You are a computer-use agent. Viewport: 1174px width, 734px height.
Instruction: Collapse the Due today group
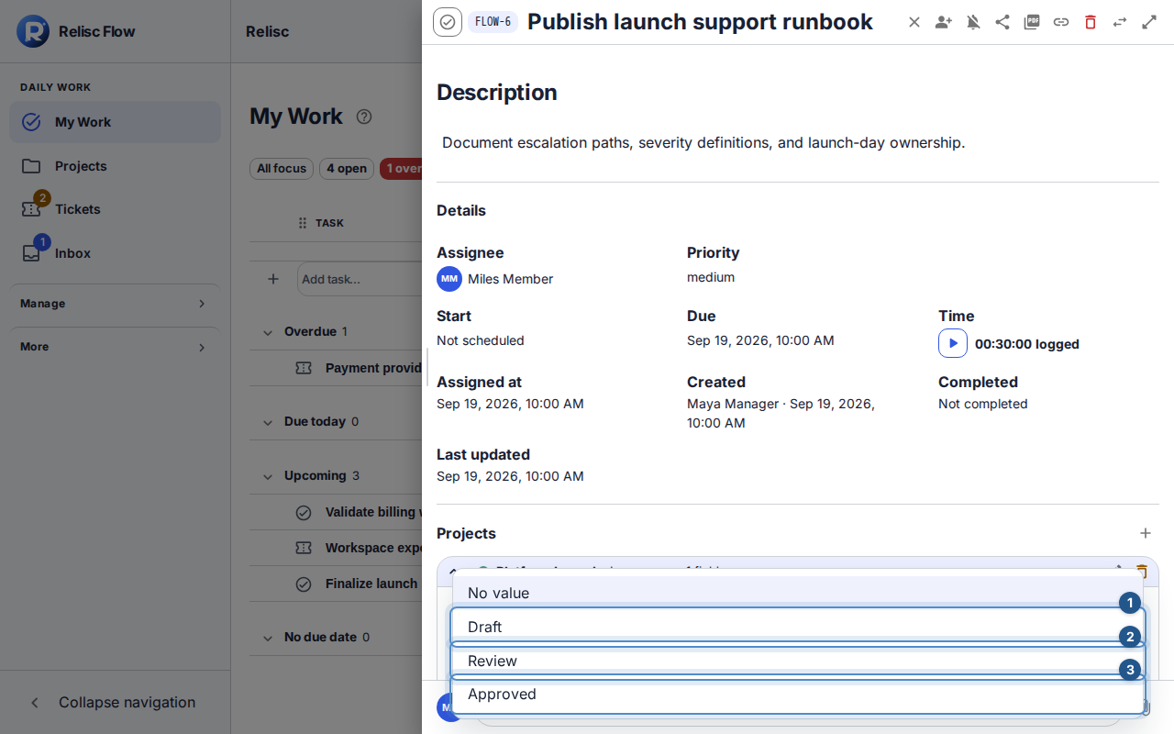[x=268, y=422]
